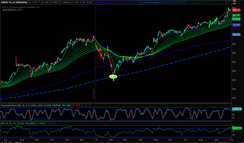The height and width of the screenshot is (143, 244).
Task: Click the 50 level on the stochastic axis
Action: (x=233, y=115)
